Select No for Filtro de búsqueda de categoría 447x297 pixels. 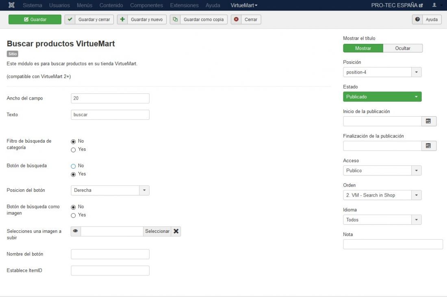[x=73, y=141]
